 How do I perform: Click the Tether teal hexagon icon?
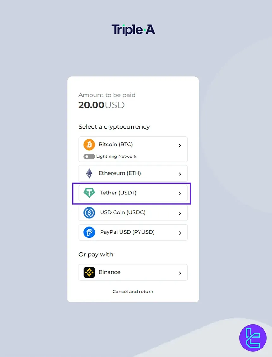coord(89,193)
